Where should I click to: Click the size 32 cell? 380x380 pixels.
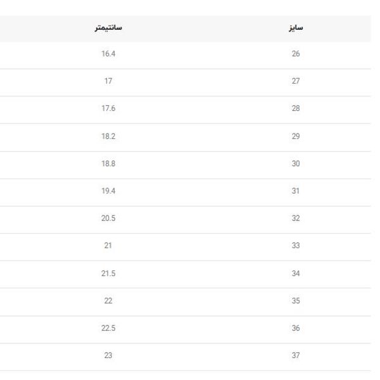296,218
